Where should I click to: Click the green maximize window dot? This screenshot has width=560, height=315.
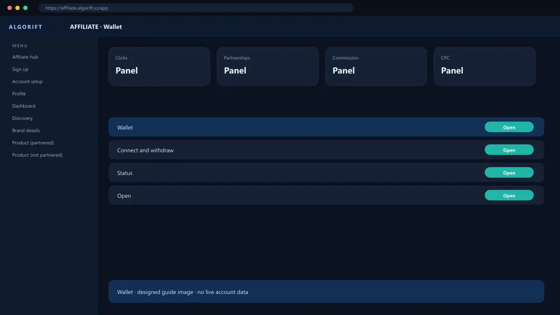[x=25, y=8]
